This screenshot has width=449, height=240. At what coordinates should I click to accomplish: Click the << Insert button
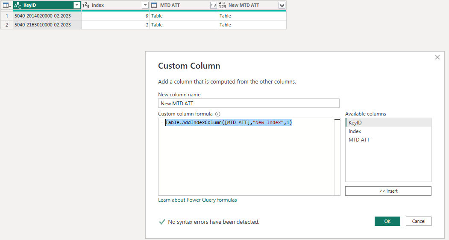click(x=388, y=191)
